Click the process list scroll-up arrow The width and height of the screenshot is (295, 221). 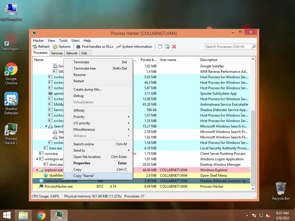[253, 59]
